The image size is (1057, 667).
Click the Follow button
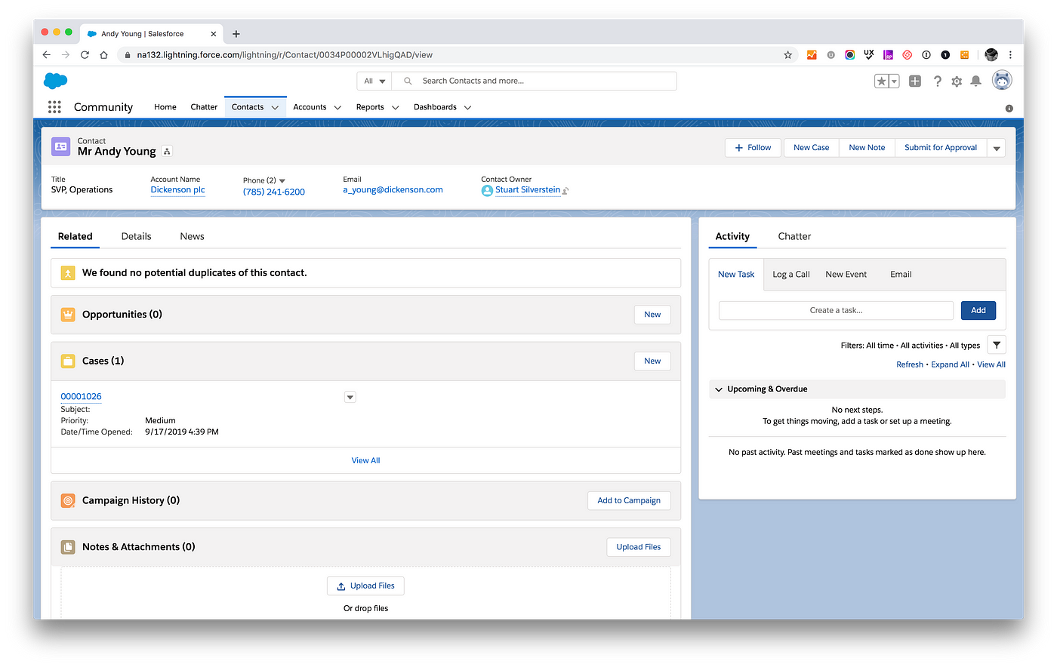tap(753, 148)
